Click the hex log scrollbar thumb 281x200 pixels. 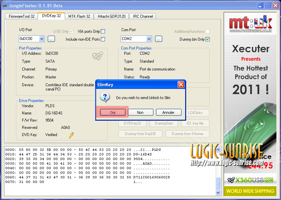click(x=218, y=183)
